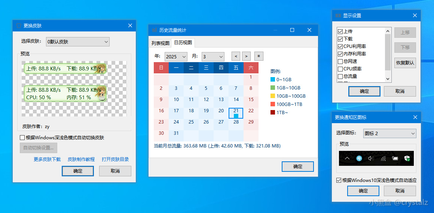Close the 更换通知区图标 dialog with X
434x213 pixels.
(x=415, y=118)
